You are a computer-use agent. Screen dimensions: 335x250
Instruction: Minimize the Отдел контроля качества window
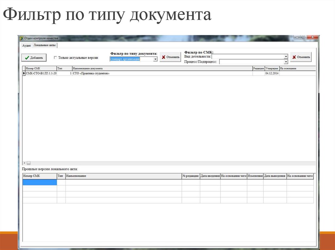click(297, 37)
